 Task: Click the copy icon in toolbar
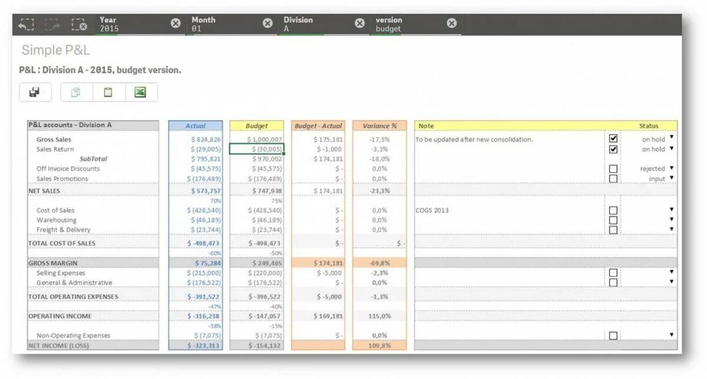76,92
